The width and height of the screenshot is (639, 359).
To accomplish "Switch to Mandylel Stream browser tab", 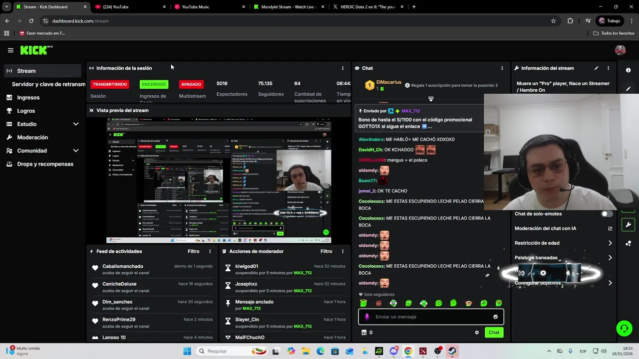I will 289,7.
